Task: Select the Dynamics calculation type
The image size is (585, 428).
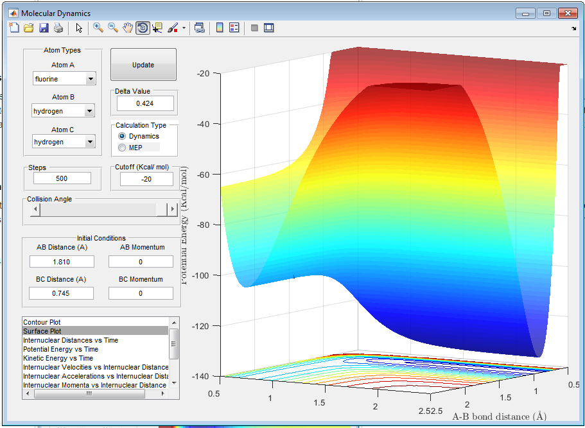Action: [x=122, y=137]
